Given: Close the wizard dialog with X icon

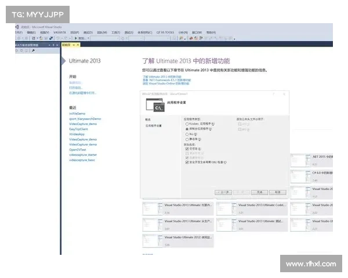Looking at the screenshot, I should [x=283, y=93].
